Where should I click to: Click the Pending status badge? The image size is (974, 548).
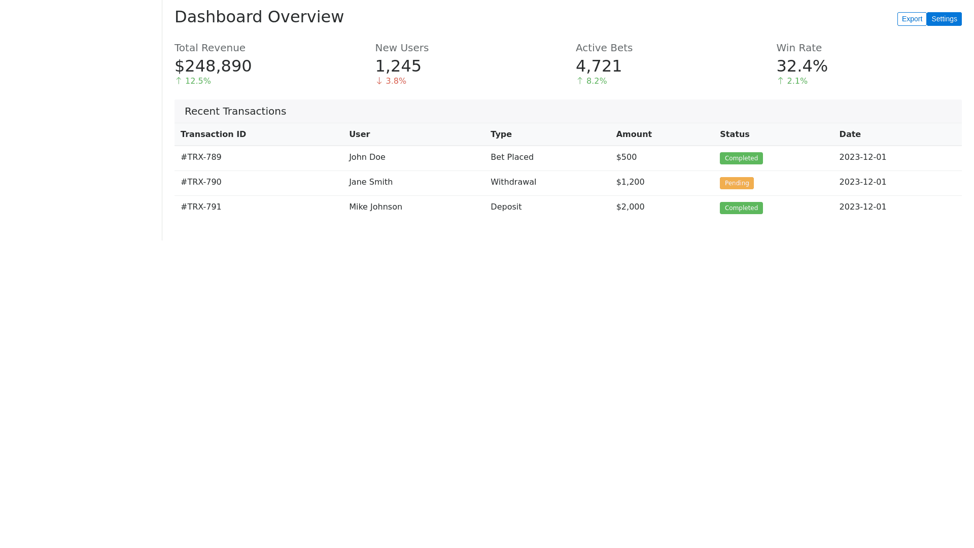pos(736,183)
